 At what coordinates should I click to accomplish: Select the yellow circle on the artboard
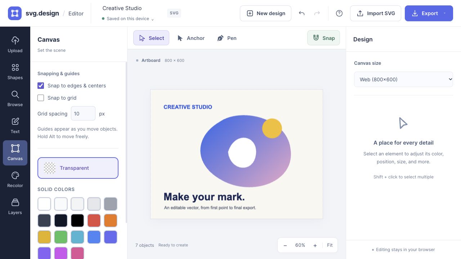pos(272,128)
